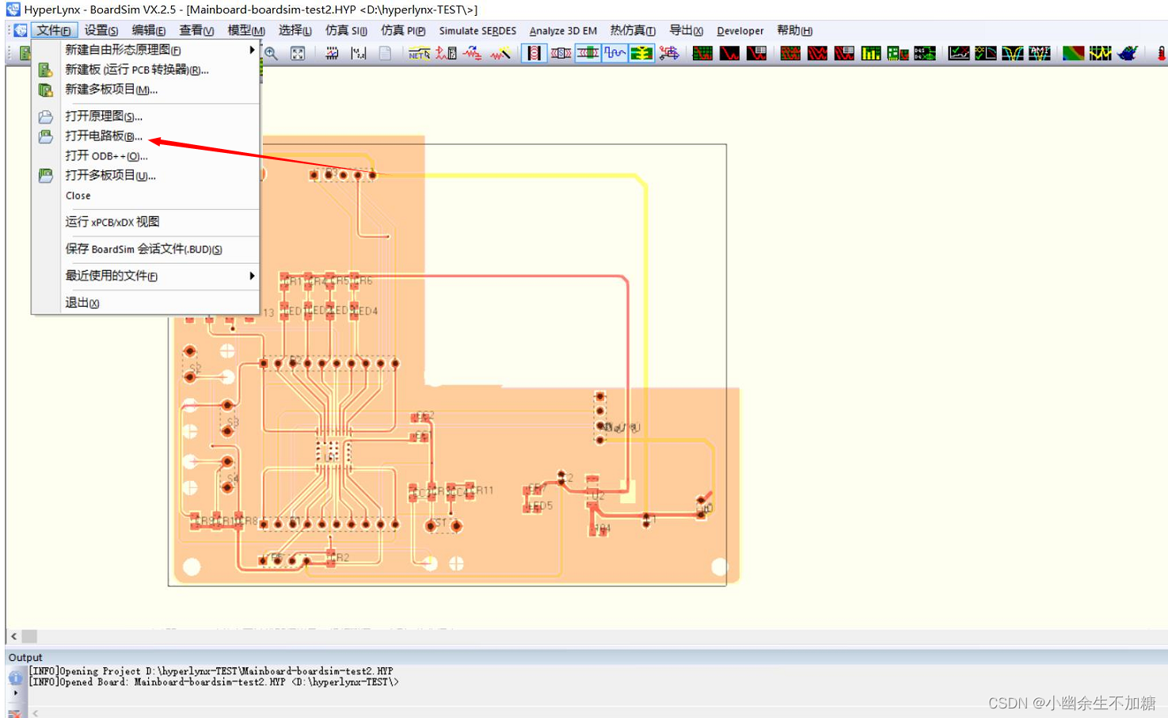Click the fit-to-window zoom icon
Screen dimensions: 1168x718
click(x=298, y=53)
